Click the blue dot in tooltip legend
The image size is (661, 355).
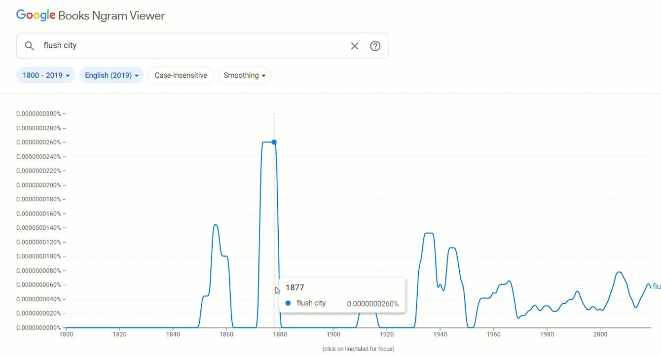click(288, 303)
